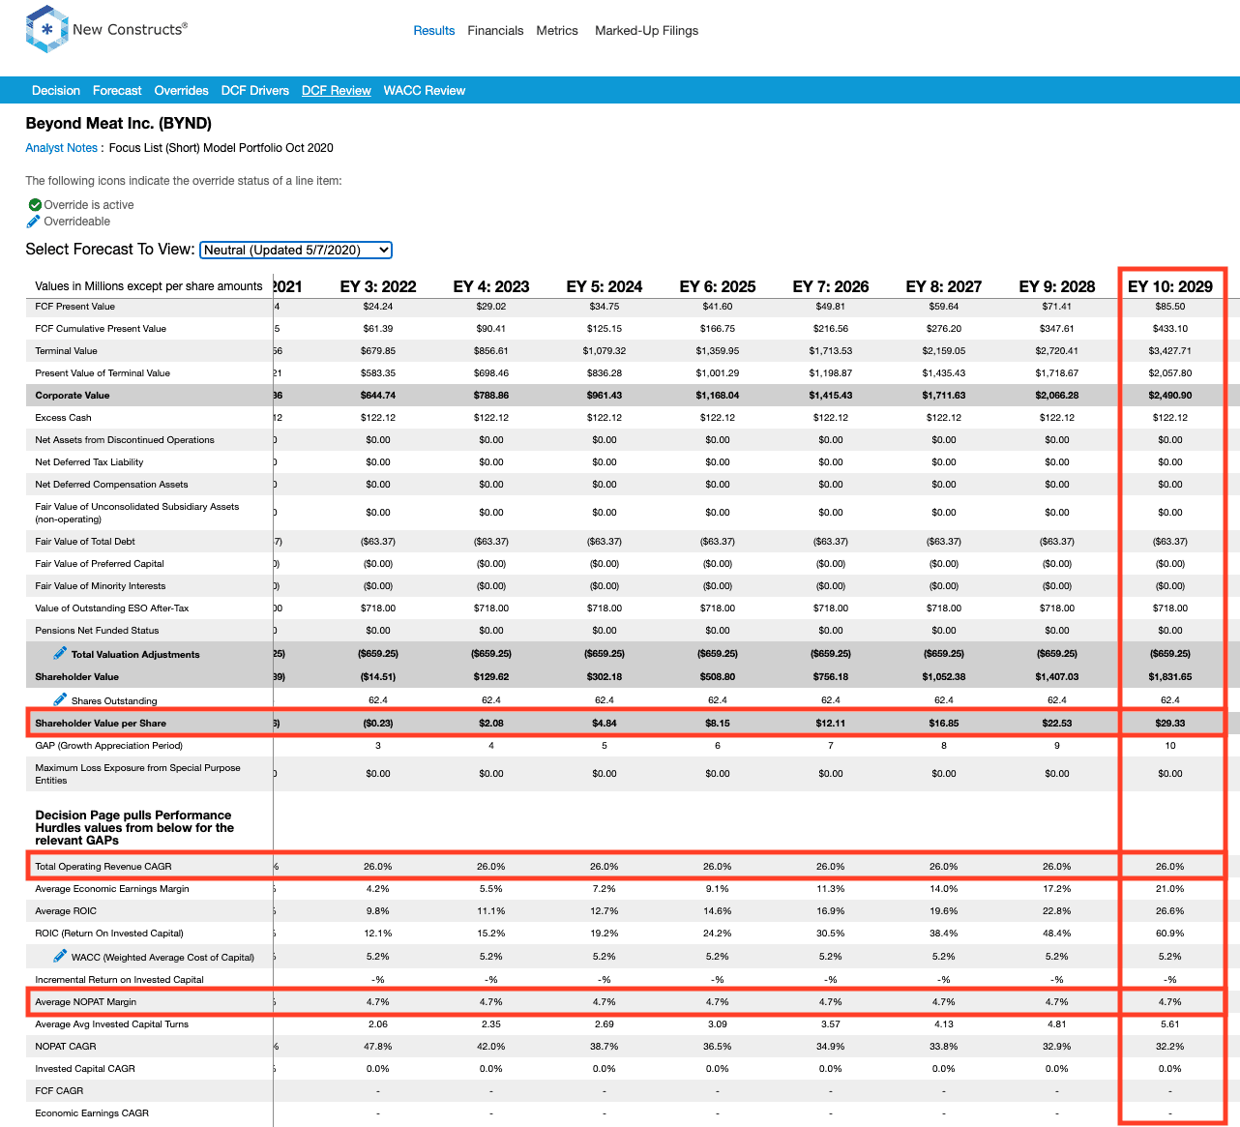Click the EY 5: 2024 column header
1240x1127 pixels.
pyautogui.click(x=605, y=286)
